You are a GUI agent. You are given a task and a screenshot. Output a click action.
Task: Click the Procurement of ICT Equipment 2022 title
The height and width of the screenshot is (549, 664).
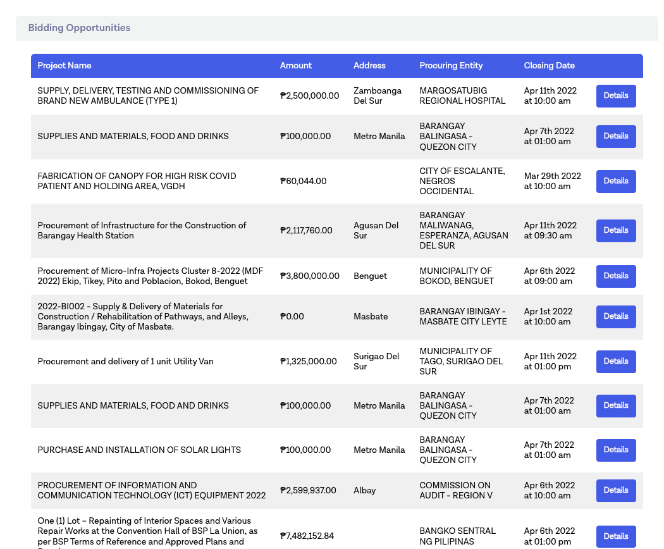coord(151,491)
